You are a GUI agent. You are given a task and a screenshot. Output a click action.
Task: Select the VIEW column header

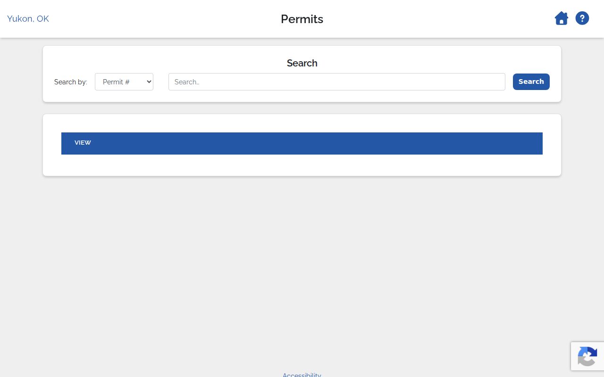(x=83, y=143)
